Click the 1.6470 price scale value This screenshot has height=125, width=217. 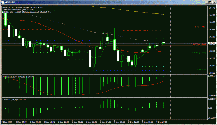tap(212, 8)
